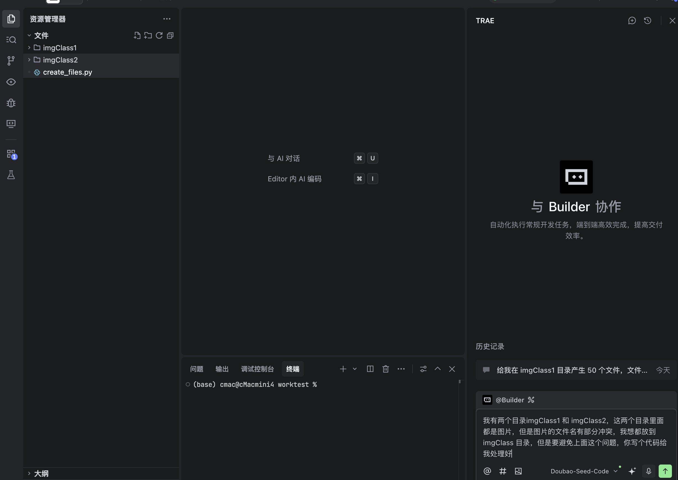Expand the 大纲 outline section
The height and width of the screenshot is (480, 678).
point(41,473)
